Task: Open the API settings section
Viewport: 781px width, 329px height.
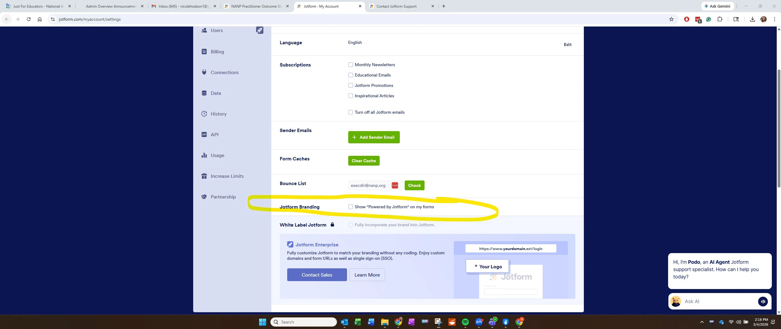Action: tap(214, 134)
